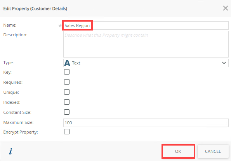This screenshot has height=161, width=231.
Task: Turn on Encrypt Property checkbox
Action: (67, 132)
